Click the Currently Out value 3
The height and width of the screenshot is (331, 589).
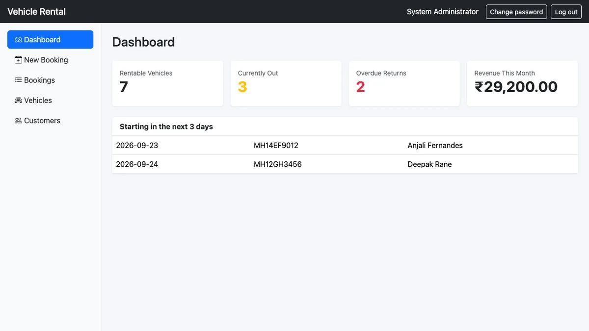242,87
